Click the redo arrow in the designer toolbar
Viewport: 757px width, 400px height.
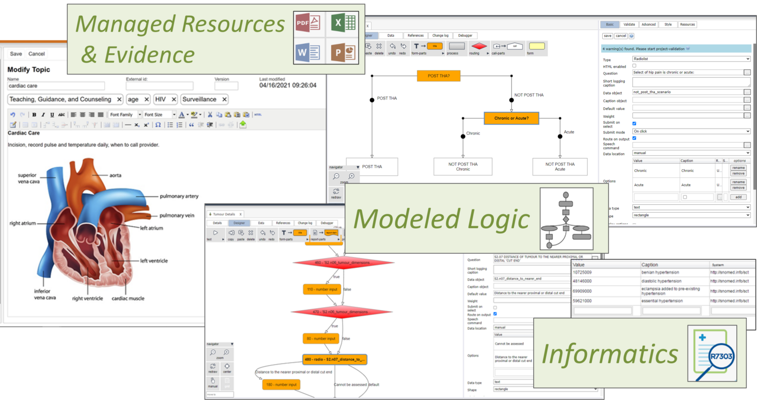coord(403,46)
